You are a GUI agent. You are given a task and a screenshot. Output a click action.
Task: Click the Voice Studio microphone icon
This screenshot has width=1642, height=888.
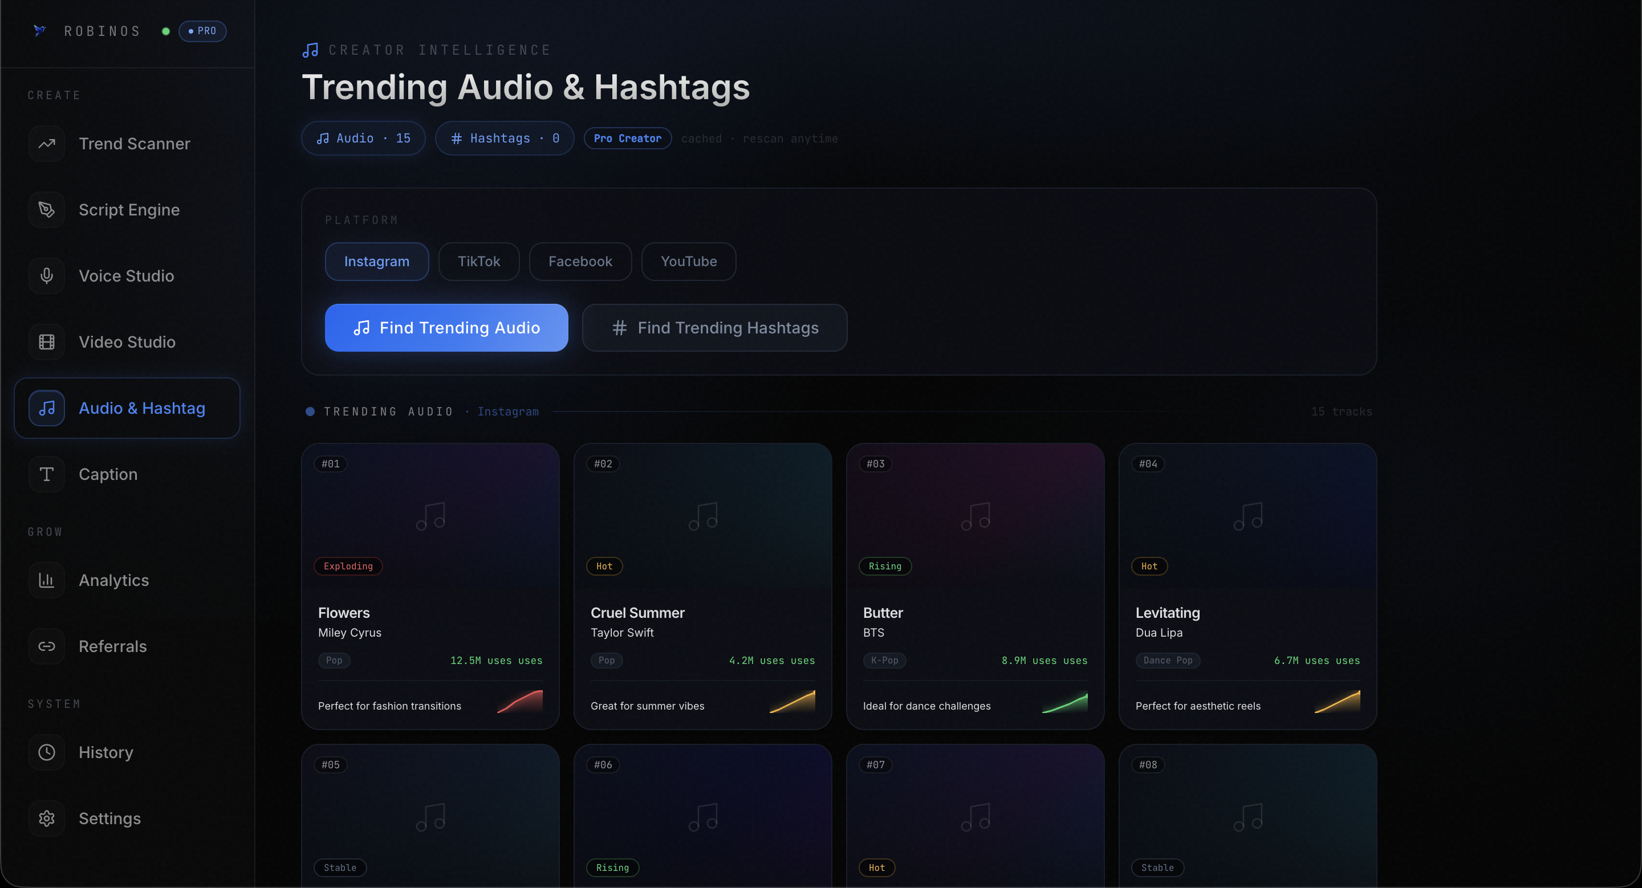click(x=47, y=276)
